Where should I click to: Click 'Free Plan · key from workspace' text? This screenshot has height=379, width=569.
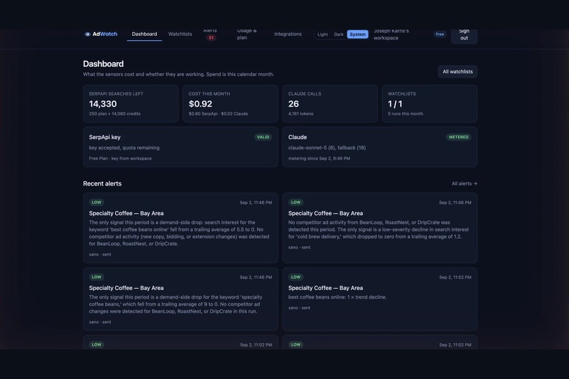[120, 158]
